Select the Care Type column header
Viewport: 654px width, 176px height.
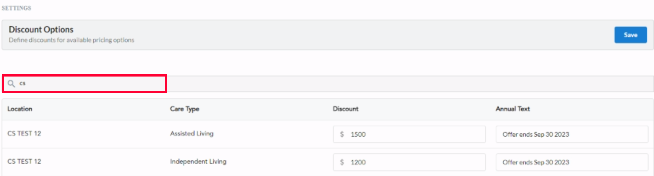[x=185, y=109]
